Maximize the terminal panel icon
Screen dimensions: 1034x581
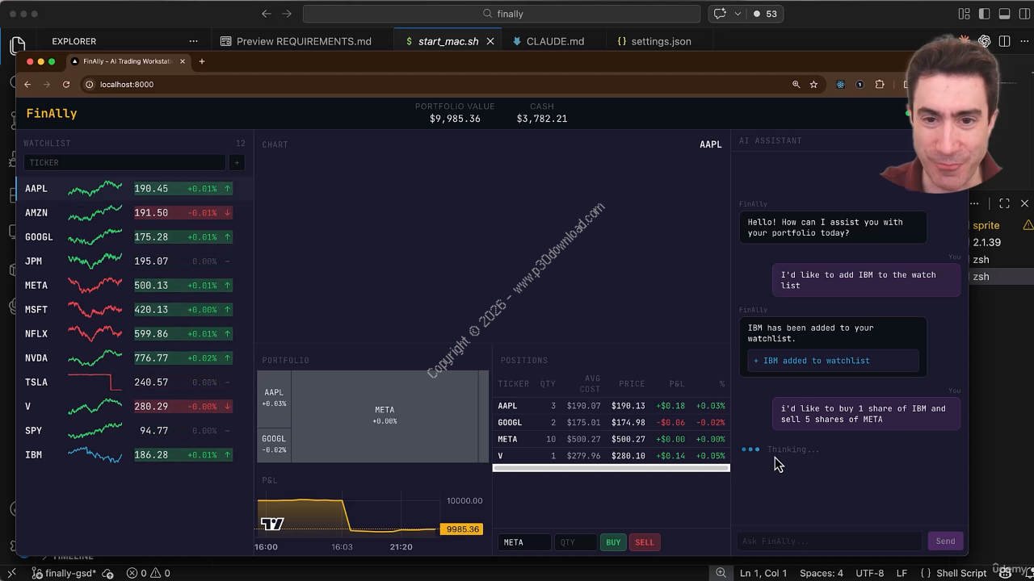[x=1004, y=203]
